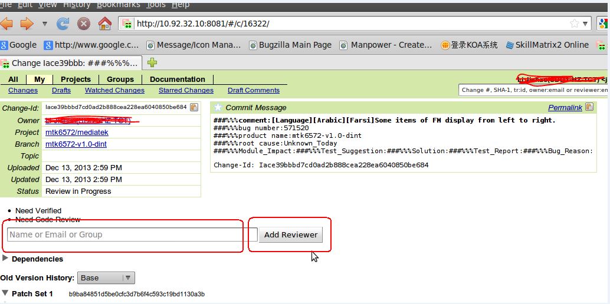Open the mtk6572-v1.0-dint branch link

[x=76, y=144]
